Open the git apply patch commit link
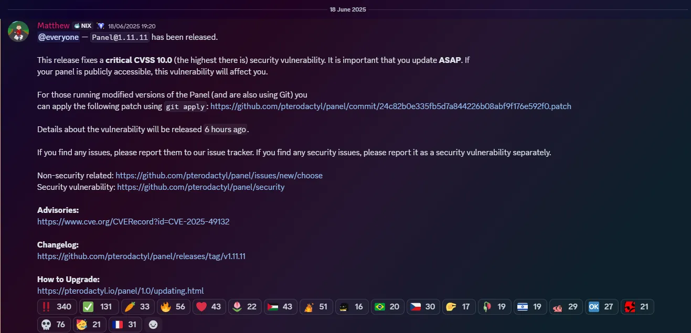 [x=391, y=106]
